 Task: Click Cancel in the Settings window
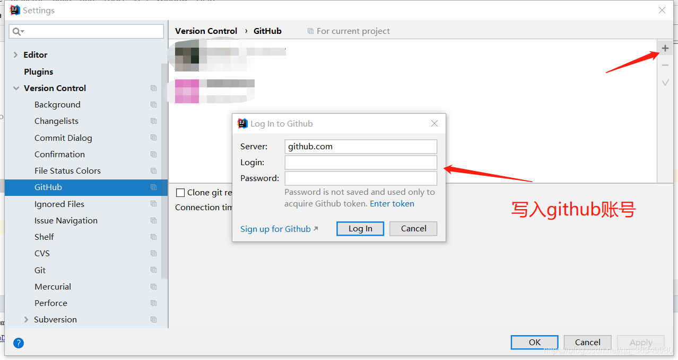click(588, 343)
